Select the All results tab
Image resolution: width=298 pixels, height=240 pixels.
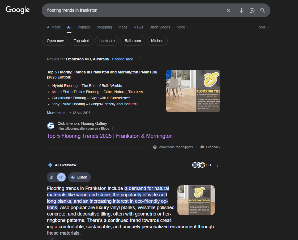coord(69,27)
